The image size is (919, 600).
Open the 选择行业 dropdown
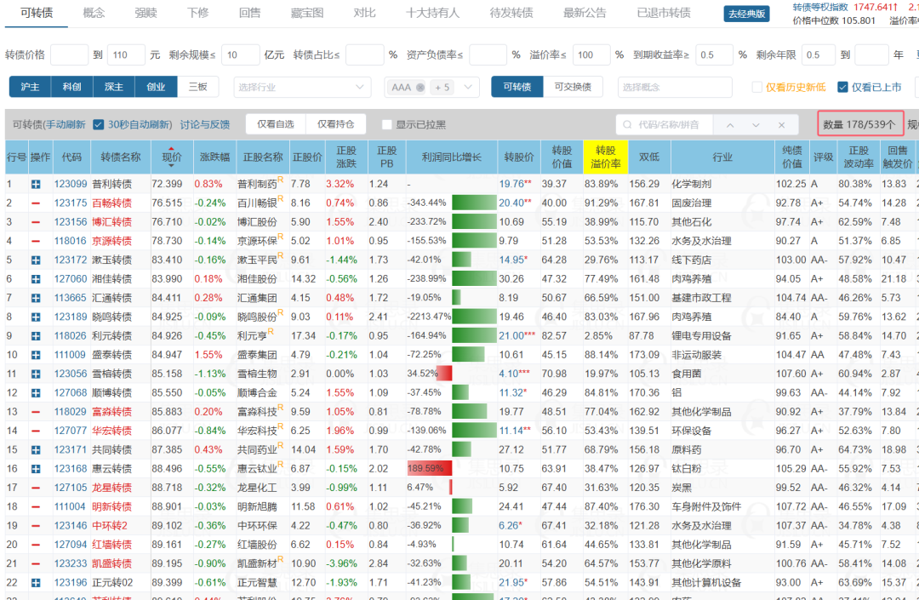point(302,88)
